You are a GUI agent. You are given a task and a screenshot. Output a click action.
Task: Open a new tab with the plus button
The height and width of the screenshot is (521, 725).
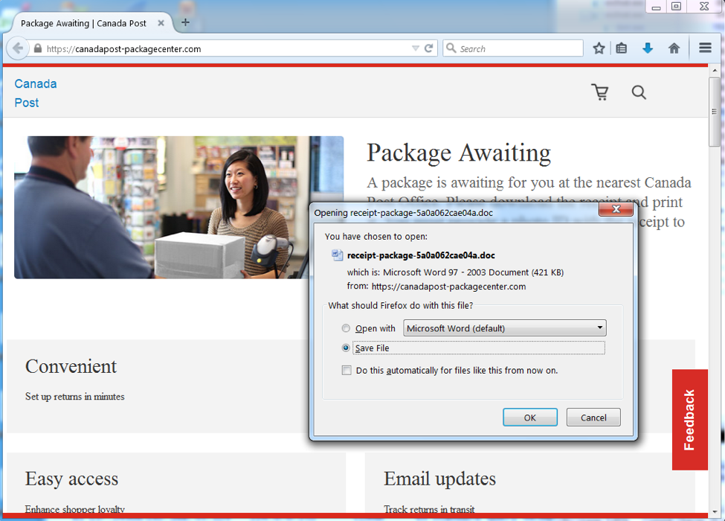[185, 22]
